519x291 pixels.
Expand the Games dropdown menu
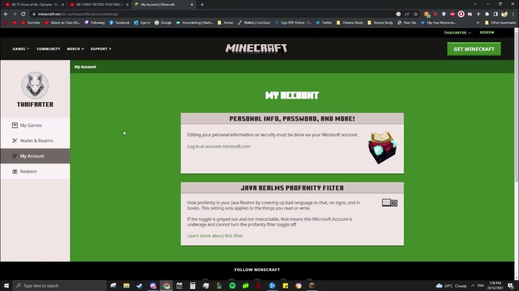(21, 49)
